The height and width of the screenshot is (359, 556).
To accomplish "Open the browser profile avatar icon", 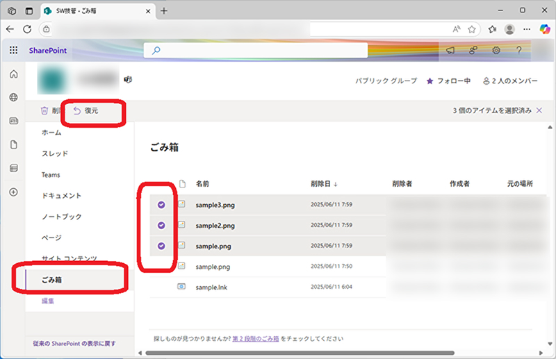I will click(509, 29).
